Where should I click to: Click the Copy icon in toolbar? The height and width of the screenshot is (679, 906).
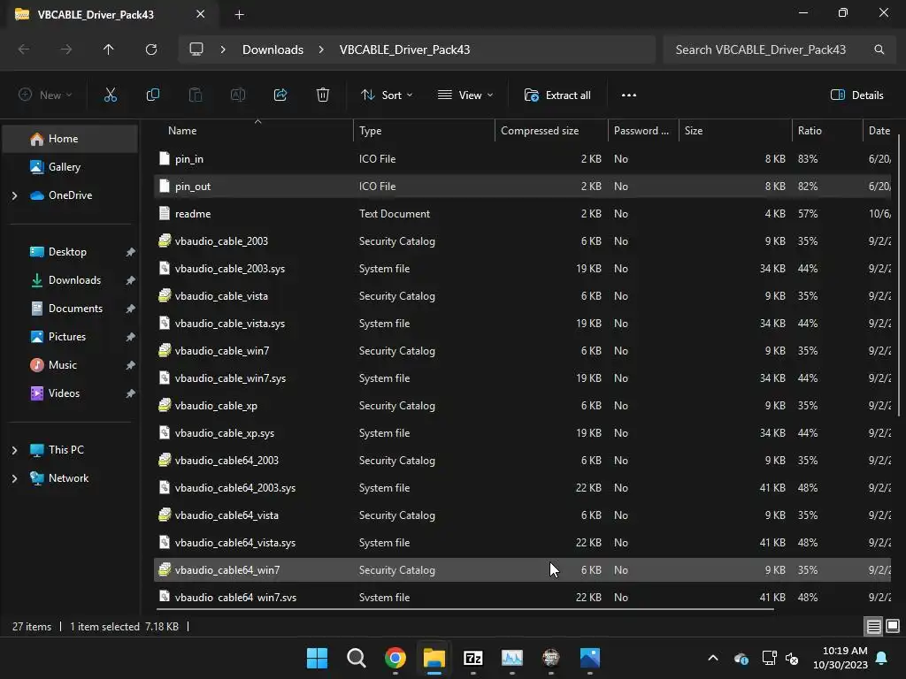click(152, 95)
